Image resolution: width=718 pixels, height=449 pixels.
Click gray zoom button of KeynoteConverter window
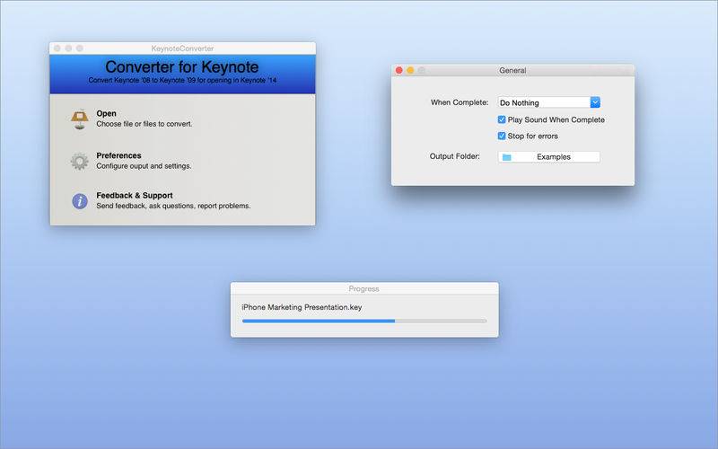pyautogui.click(x=80, y=48)
